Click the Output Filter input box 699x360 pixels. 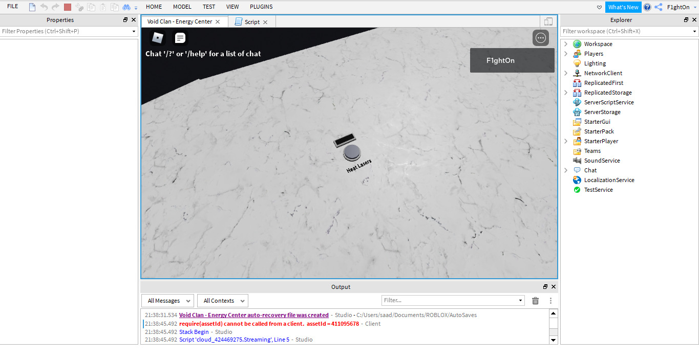450,301
